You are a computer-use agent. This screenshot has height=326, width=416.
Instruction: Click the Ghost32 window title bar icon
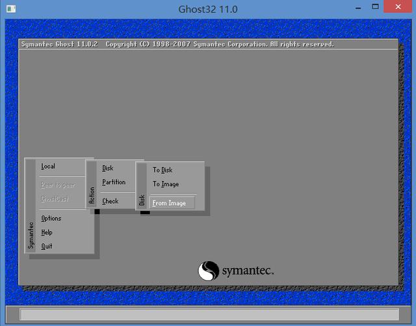coord(11,9)
